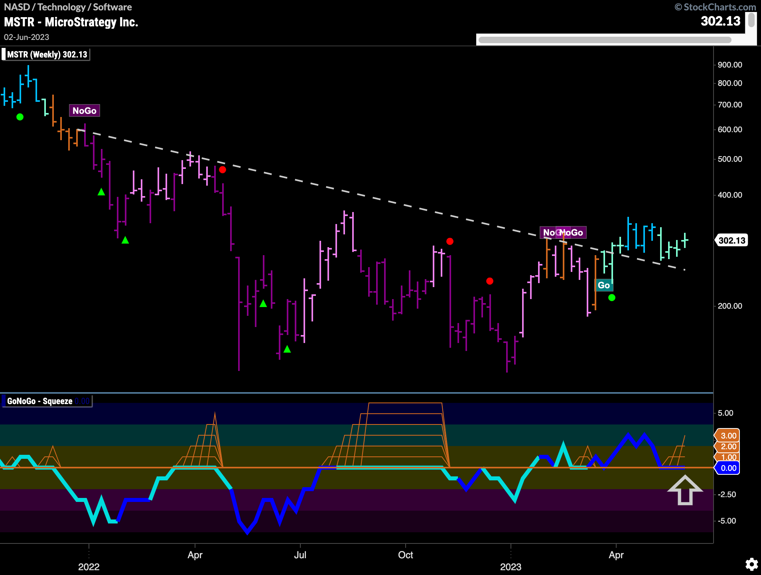The height and width of the screenshot is (575, 761).
Task: Click the NASD / Technology / Software header
Action: tap(68, 7)
